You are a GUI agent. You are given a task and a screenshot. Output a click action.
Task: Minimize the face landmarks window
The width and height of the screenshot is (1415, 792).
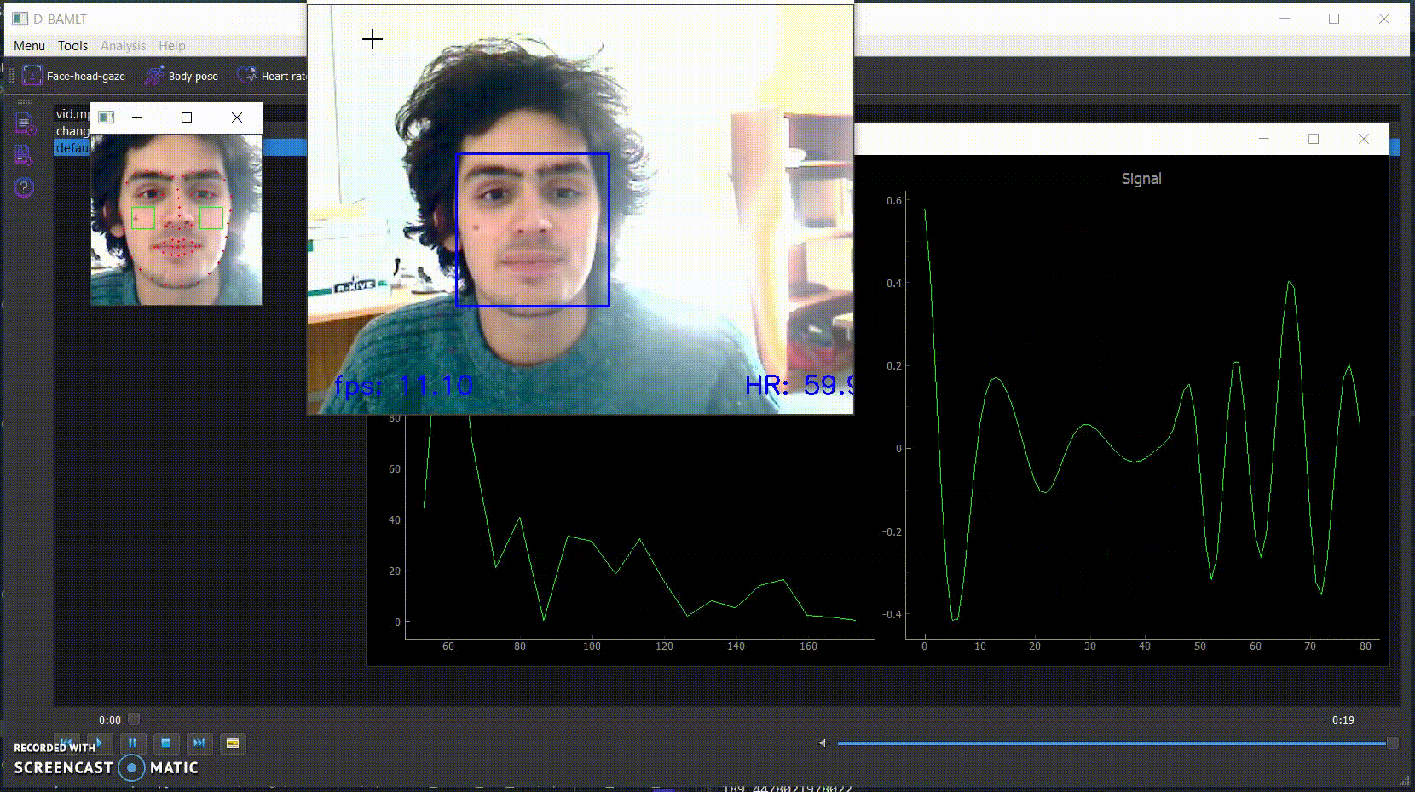[136, 118]
